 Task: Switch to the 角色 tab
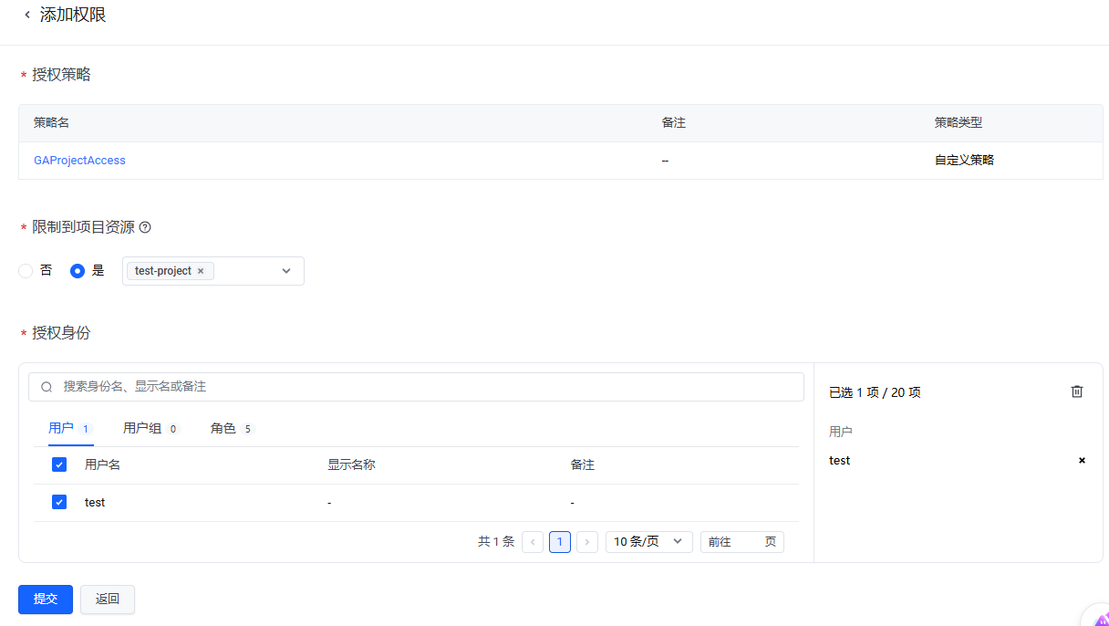[x=223, y=428]
